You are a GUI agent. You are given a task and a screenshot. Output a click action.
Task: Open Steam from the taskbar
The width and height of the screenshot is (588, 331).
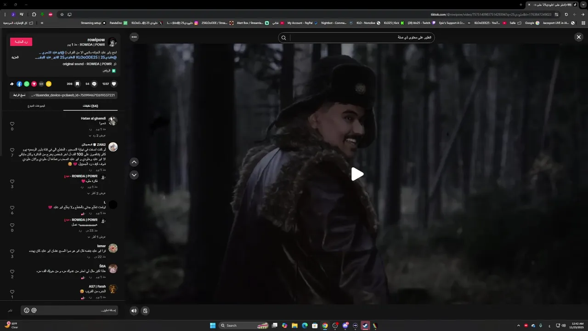(365, 325)
